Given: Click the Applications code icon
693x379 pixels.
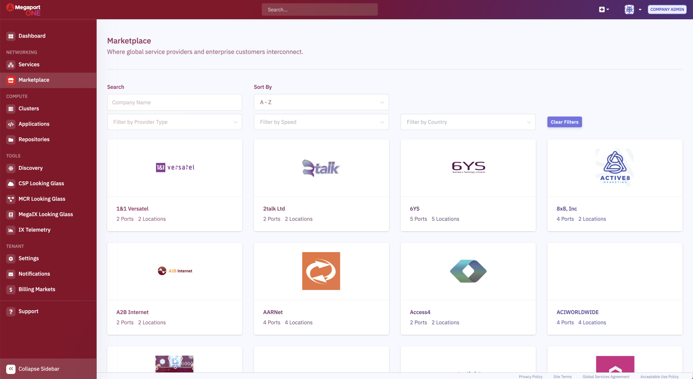Looking at the screenshot, I should click(11, 124).
